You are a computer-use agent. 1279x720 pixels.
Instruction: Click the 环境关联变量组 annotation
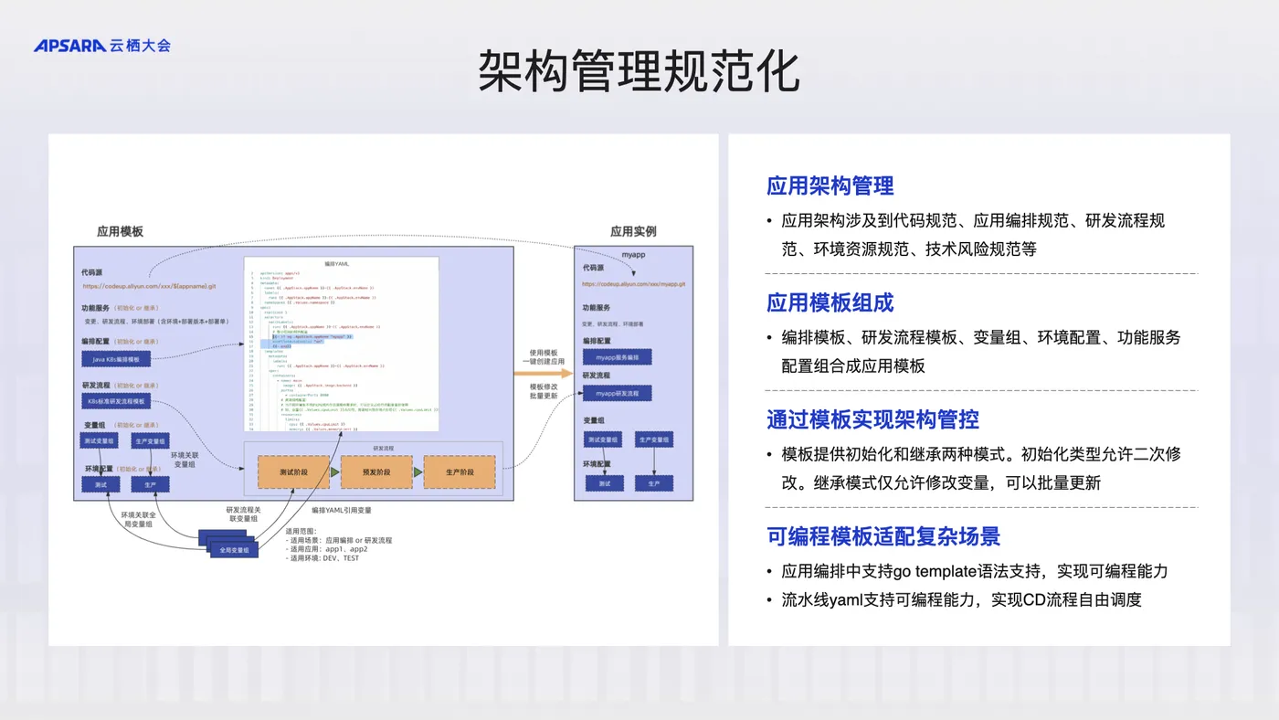pyautogui.click(x=184, y=459)
